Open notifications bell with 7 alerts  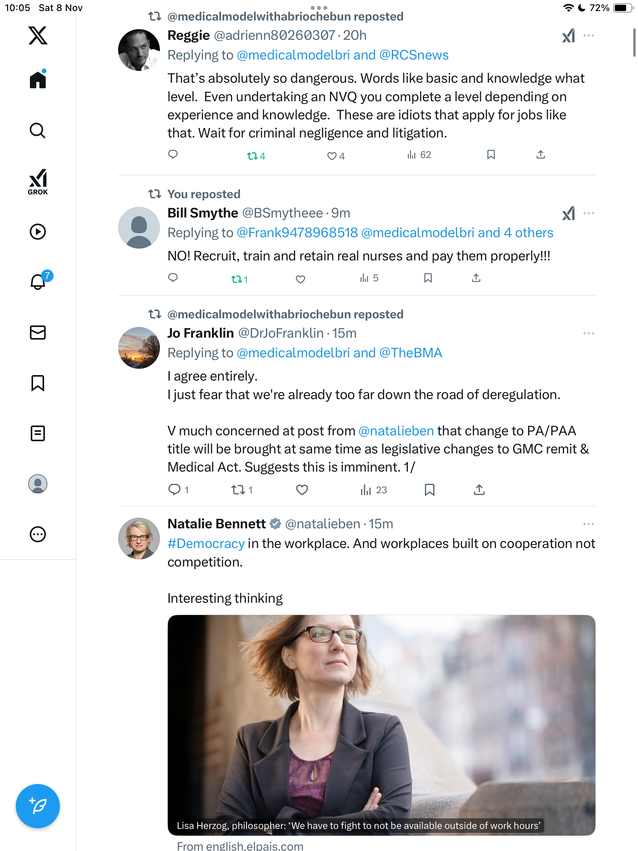click(x=39, y=281)
